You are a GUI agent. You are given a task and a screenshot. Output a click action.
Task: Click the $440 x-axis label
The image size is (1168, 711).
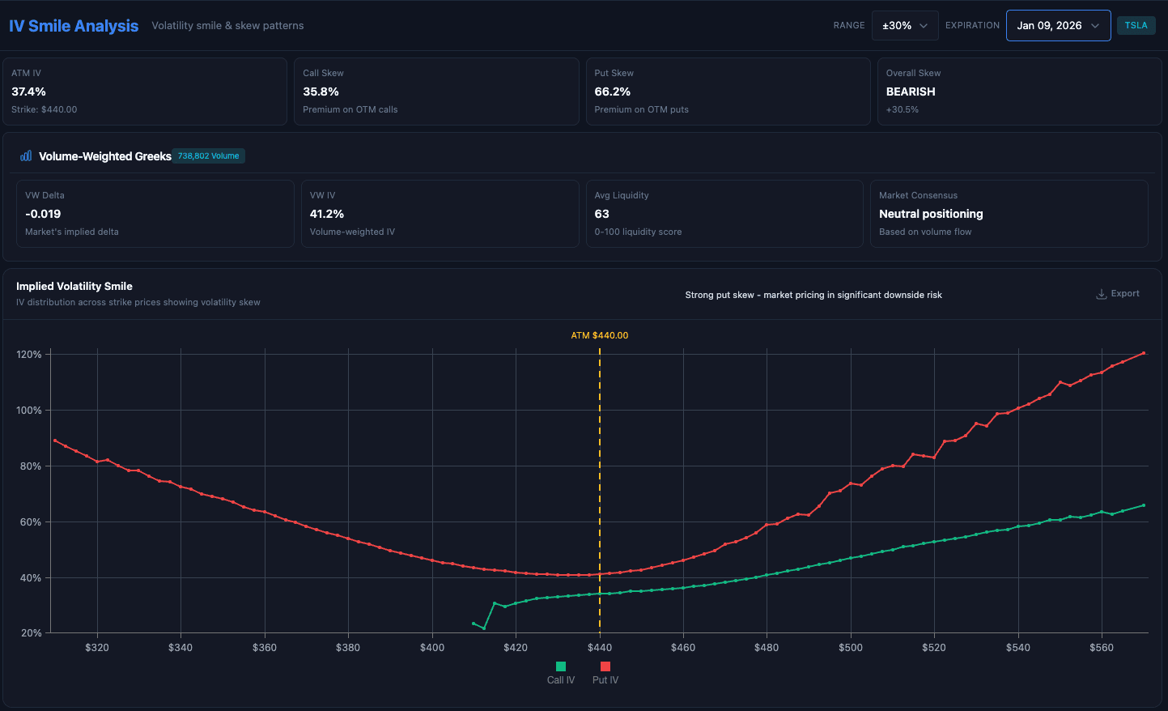point(600,648)
